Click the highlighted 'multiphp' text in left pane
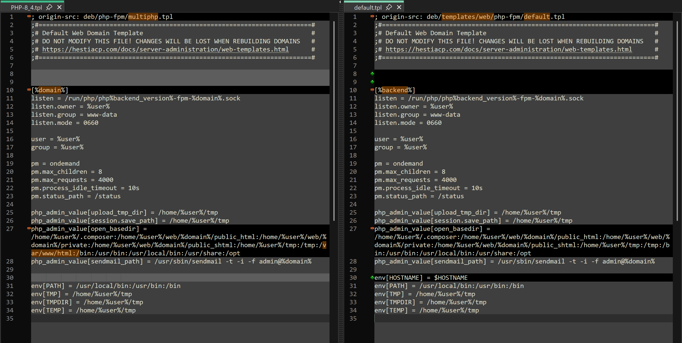The width and height of the screenshot is (682, 343). (x=143, y=17)
